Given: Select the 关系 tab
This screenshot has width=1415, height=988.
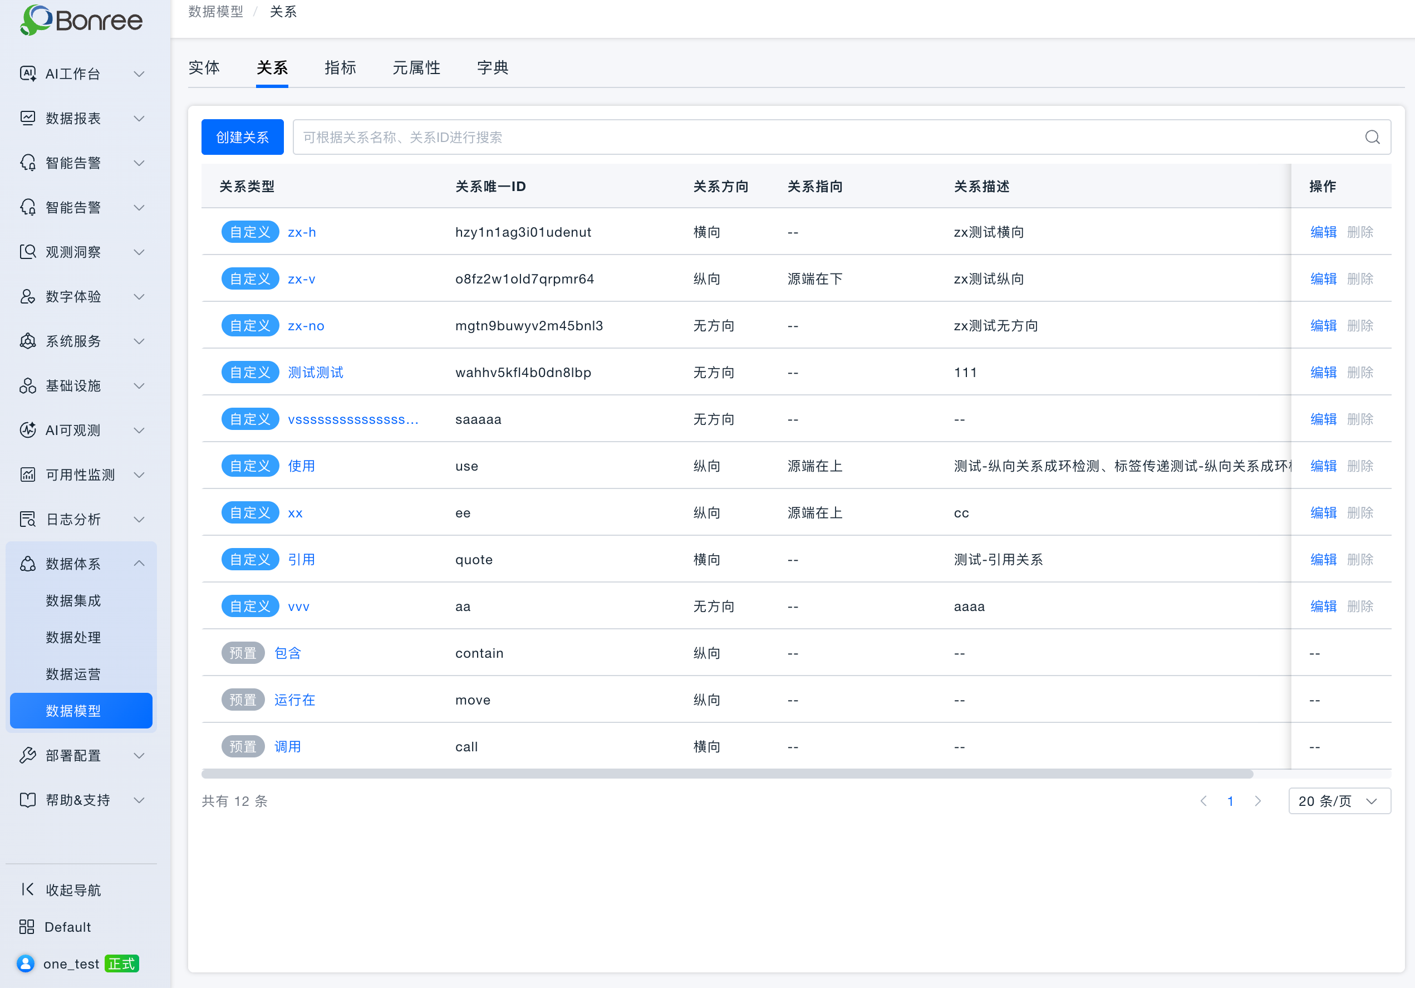Looking at the screenshot, I should [272, 67].
